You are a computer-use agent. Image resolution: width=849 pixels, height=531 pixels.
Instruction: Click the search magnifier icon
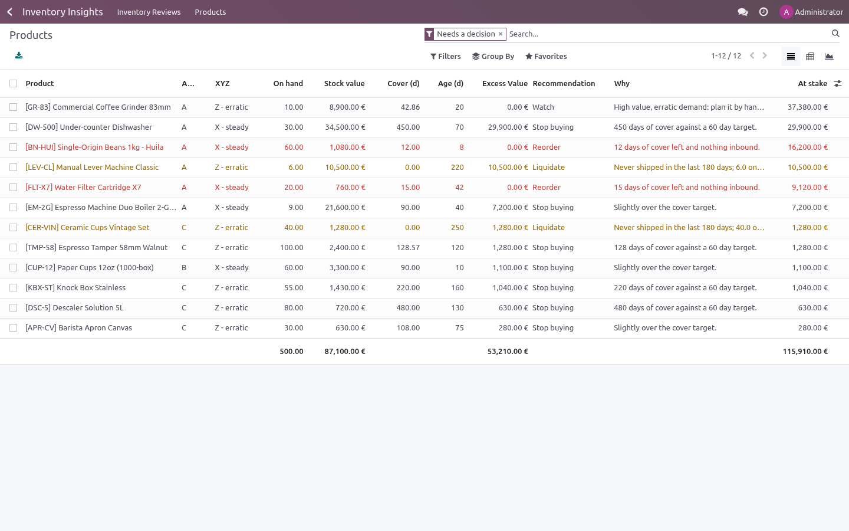(835, 34)
